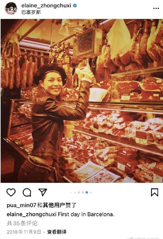Tap the 2018年11月9日 post date

[x=24, y=232]
